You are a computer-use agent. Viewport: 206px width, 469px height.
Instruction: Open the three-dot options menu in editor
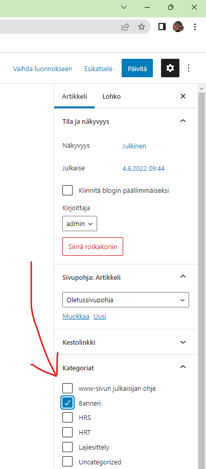(188, 68)
